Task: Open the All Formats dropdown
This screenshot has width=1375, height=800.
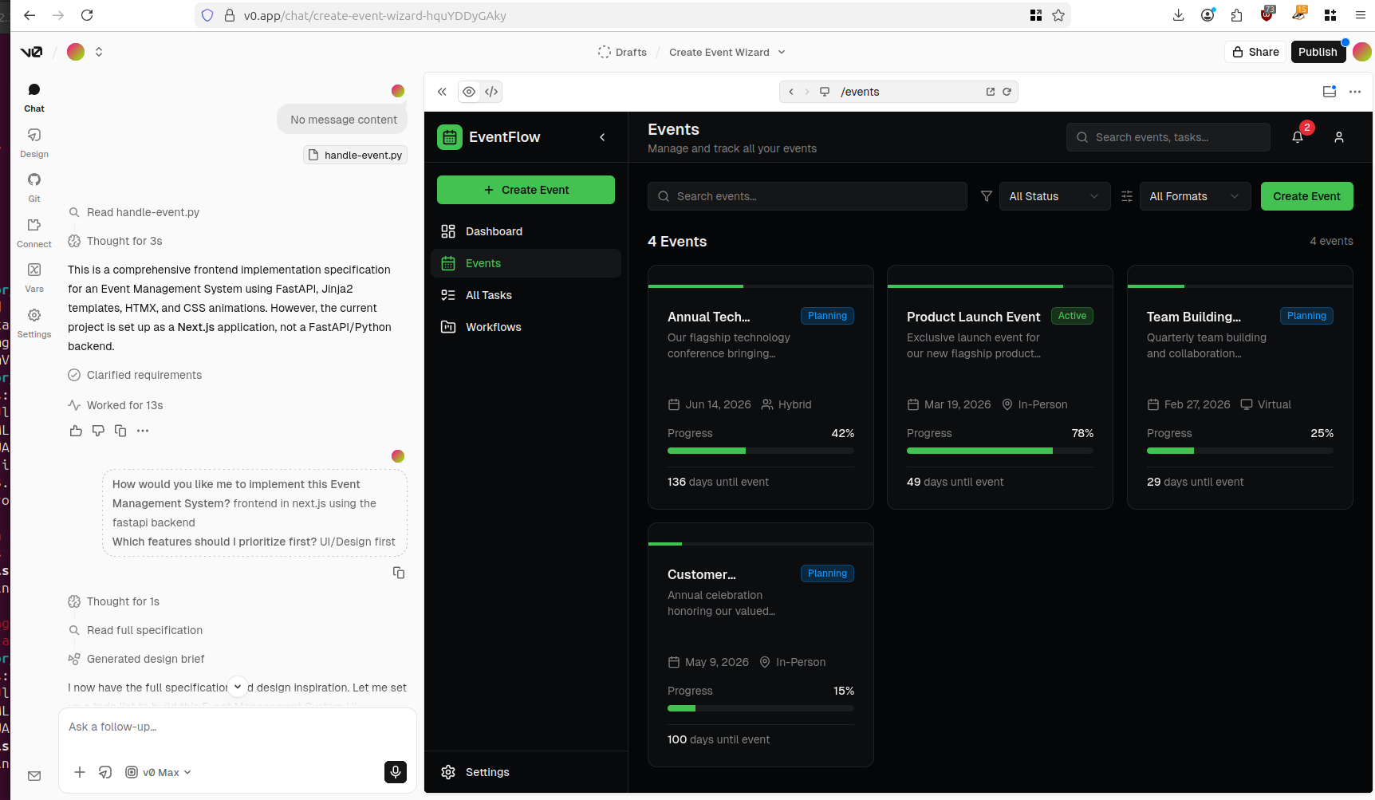Action: (1194, 195)
